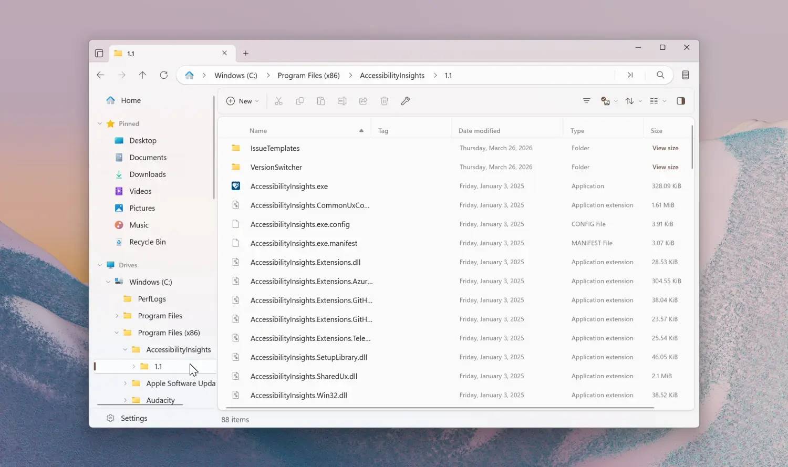Open Settings in sidebar
This screenshot has width=788, height=467.
[x=134, y=418]
